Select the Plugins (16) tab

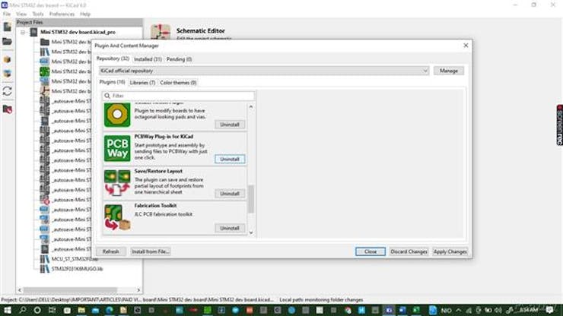[x=113, y=82]
